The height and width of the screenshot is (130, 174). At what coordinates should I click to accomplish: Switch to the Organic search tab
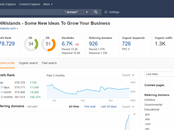tap(28, 63)
